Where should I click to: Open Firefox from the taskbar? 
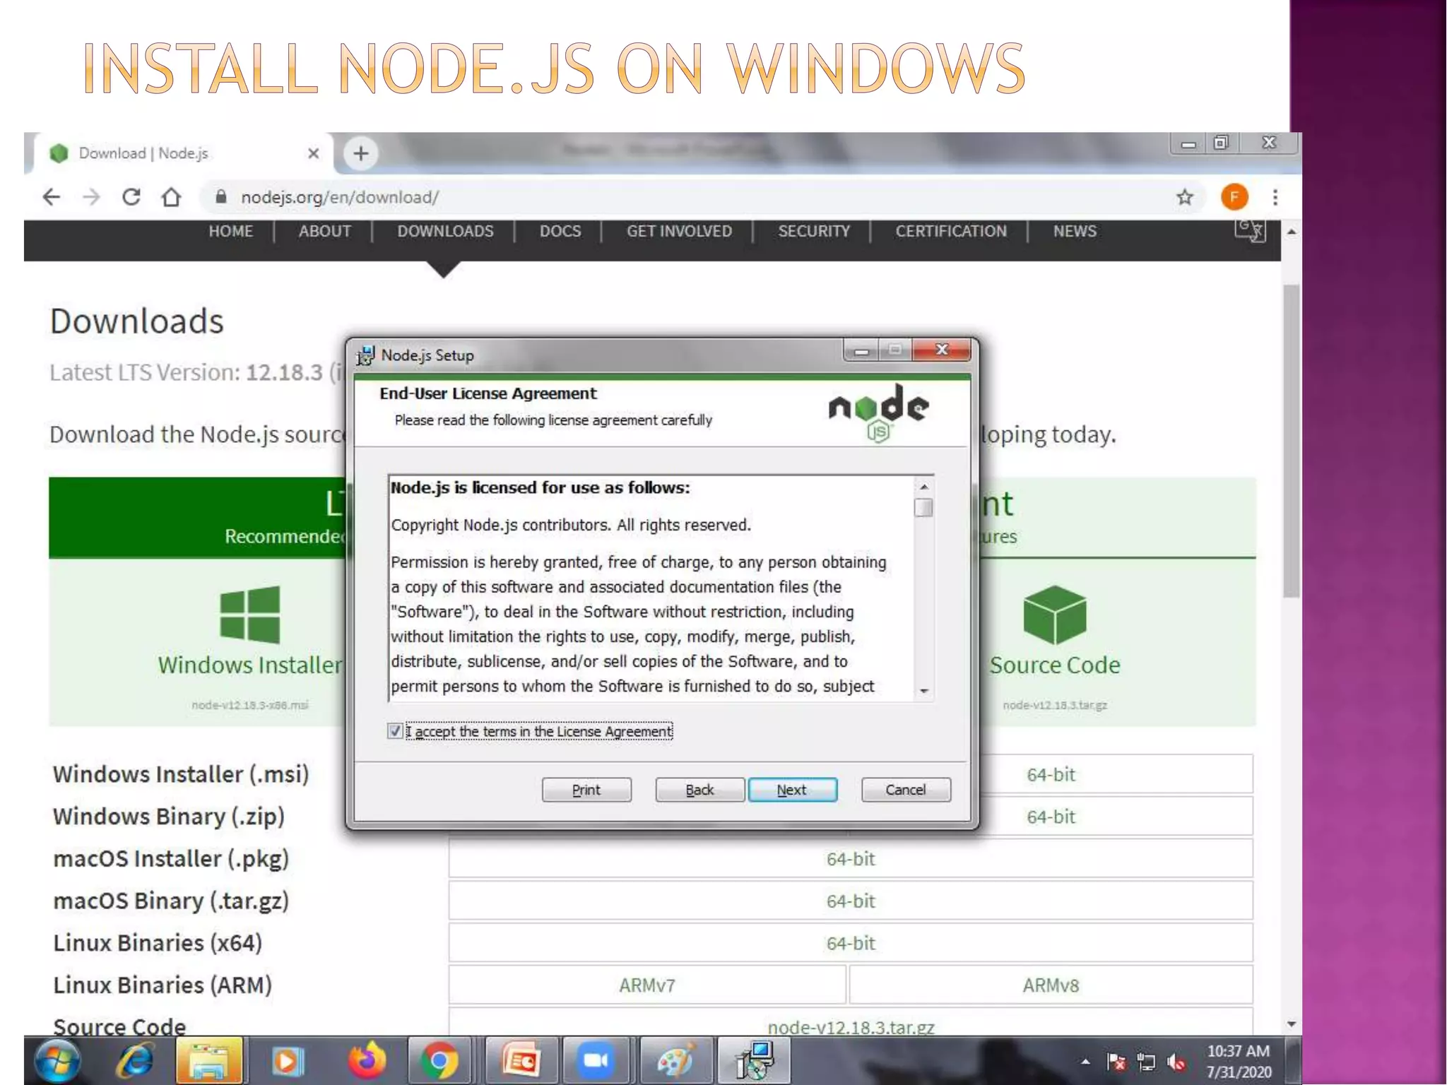pyautogui.click(x=367, y=1061)
